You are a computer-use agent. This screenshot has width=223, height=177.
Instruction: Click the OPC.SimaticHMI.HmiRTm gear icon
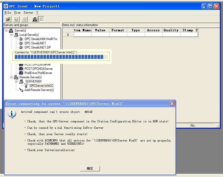[21, 39]
